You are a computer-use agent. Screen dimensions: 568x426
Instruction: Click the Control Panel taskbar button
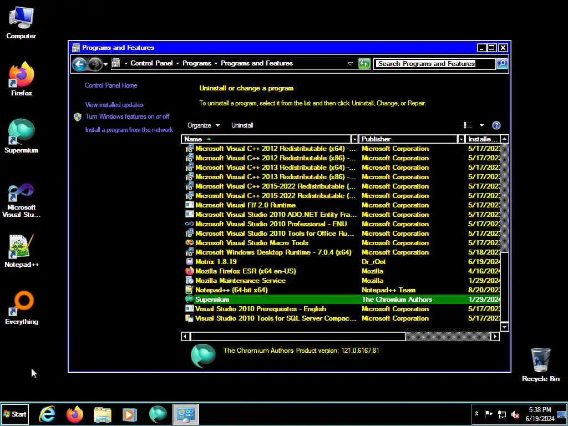(x=185, y=414)
